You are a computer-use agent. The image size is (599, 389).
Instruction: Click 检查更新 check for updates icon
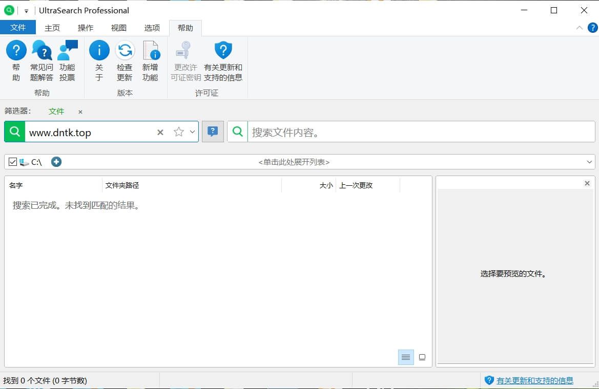point(125,50)
